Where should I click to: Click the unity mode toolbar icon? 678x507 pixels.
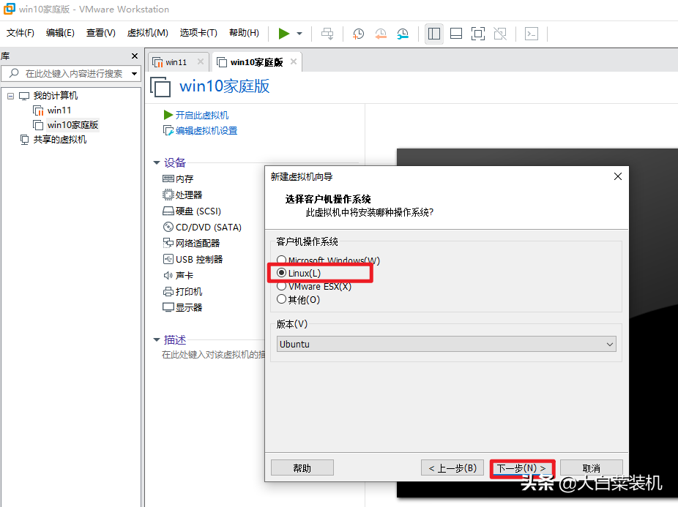tap(500, 33)
